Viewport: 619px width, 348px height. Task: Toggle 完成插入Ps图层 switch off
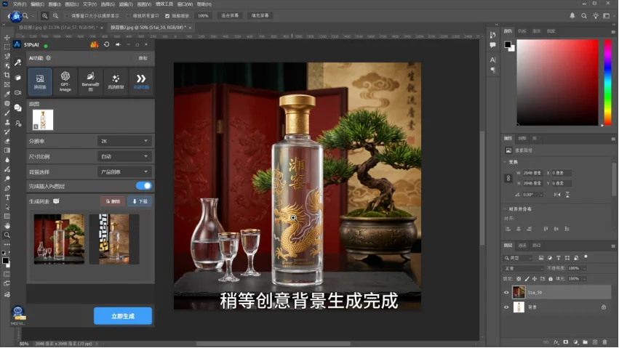[x=144, y=186]
